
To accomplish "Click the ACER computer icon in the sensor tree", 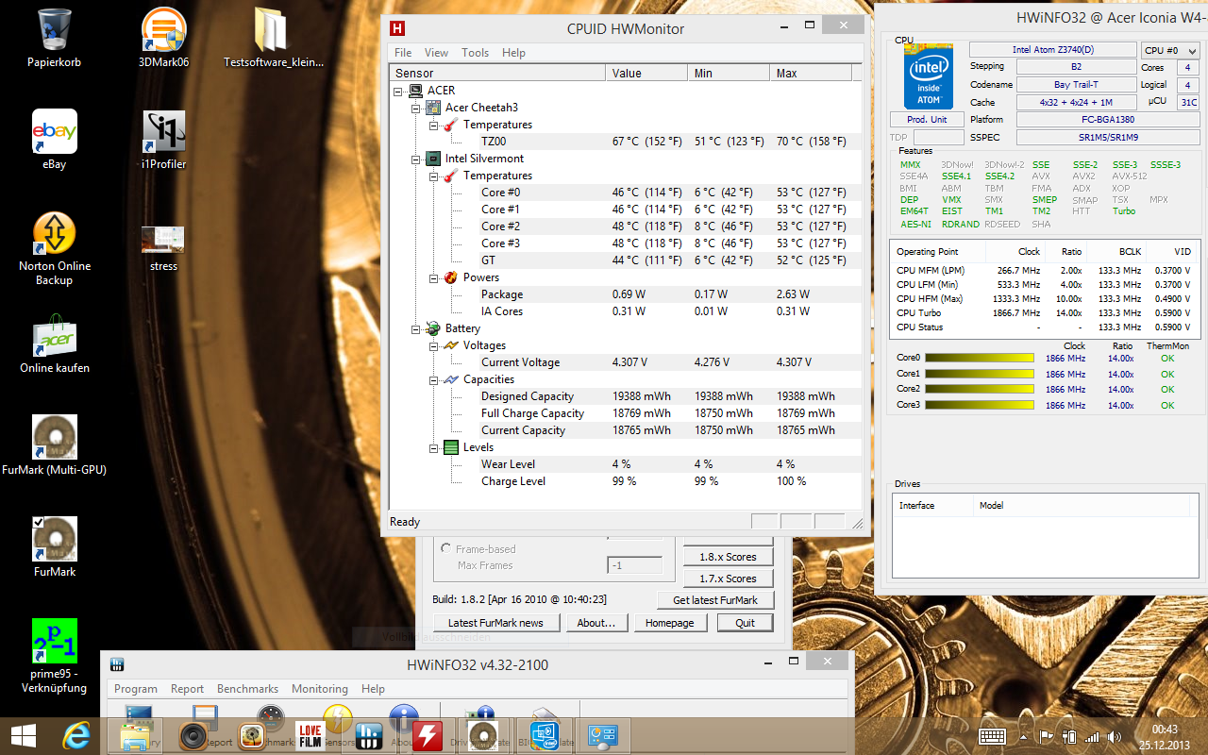I will point(415,91).
